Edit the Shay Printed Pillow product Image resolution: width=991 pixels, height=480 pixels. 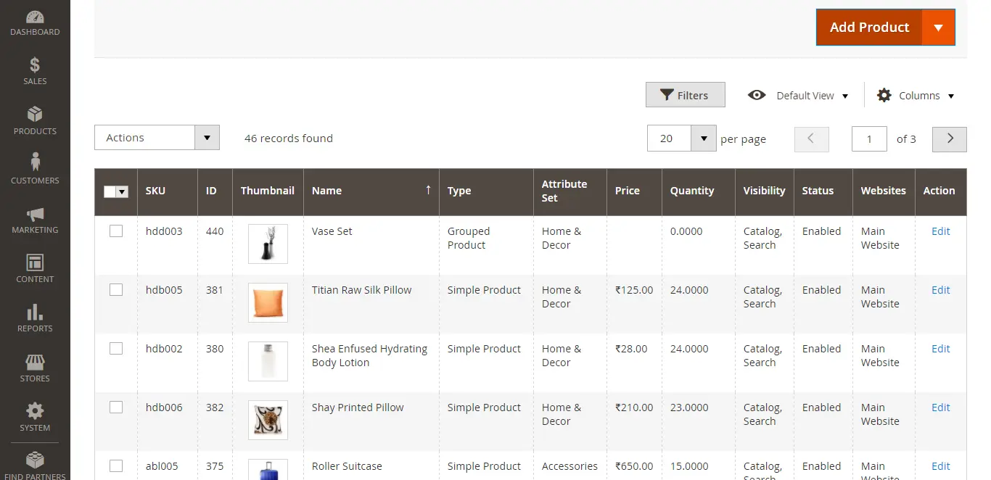[940, 407]
